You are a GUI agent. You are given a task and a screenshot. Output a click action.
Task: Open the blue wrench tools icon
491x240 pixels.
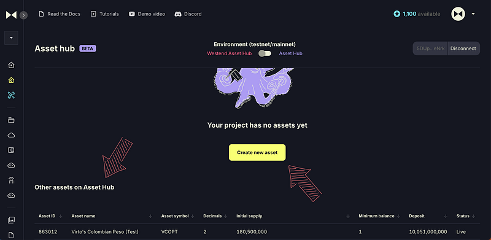coord(11,95)
